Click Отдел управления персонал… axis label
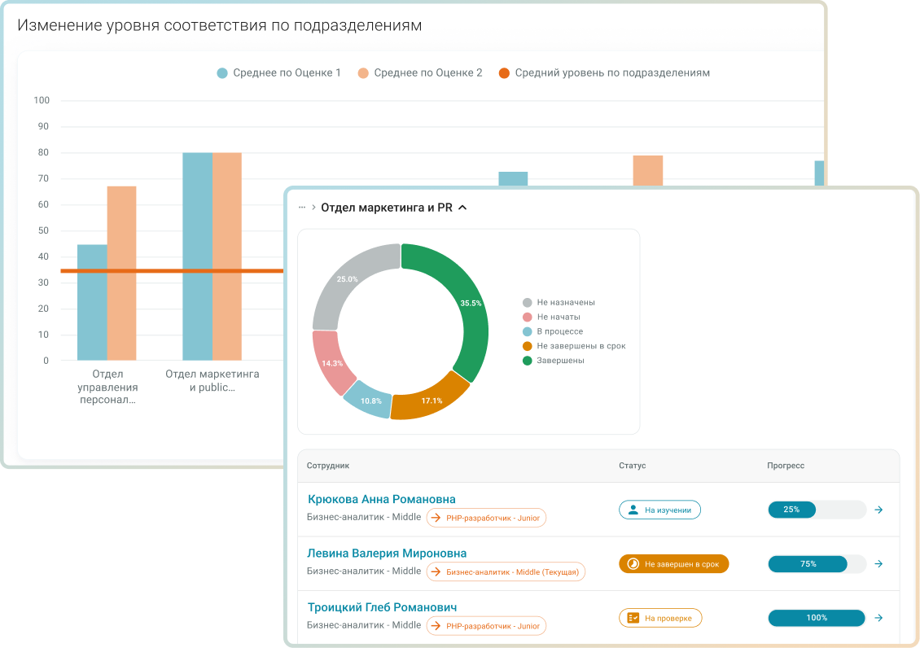The width and height of the screenshot is (920, 648). click(x=108, y=387)
